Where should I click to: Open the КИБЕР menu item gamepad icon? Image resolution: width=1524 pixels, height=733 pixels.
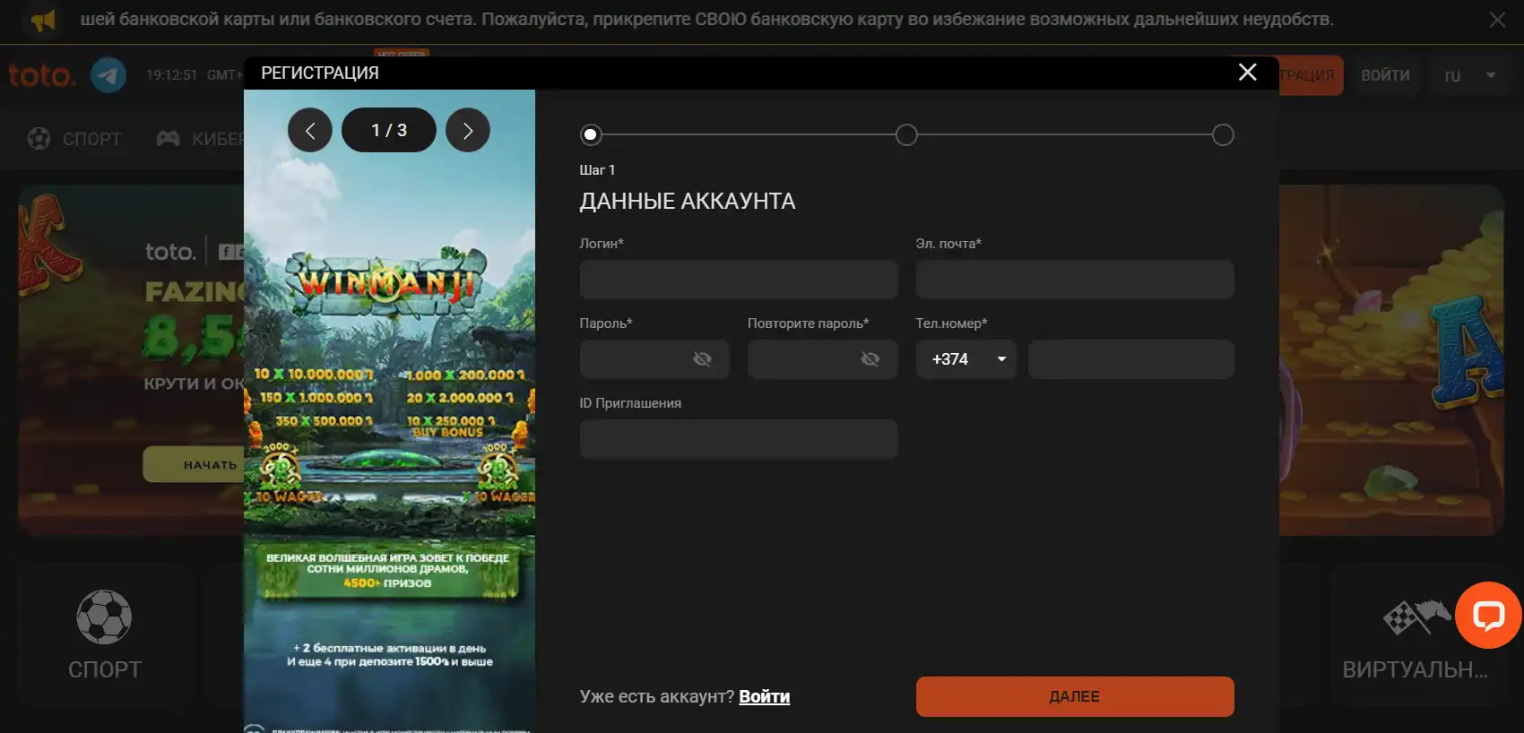168,139
